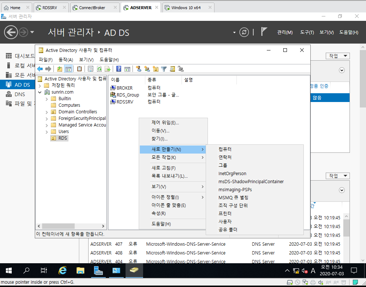Image resolution: width=366 pixels, height=287 pixels.
Task: Open Action Center notification icon
Action: 354,271
